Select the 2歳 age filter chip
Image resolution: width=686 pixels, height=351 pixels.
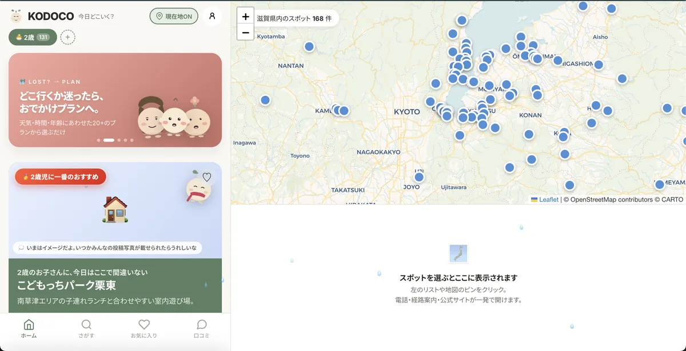point(33,37)
